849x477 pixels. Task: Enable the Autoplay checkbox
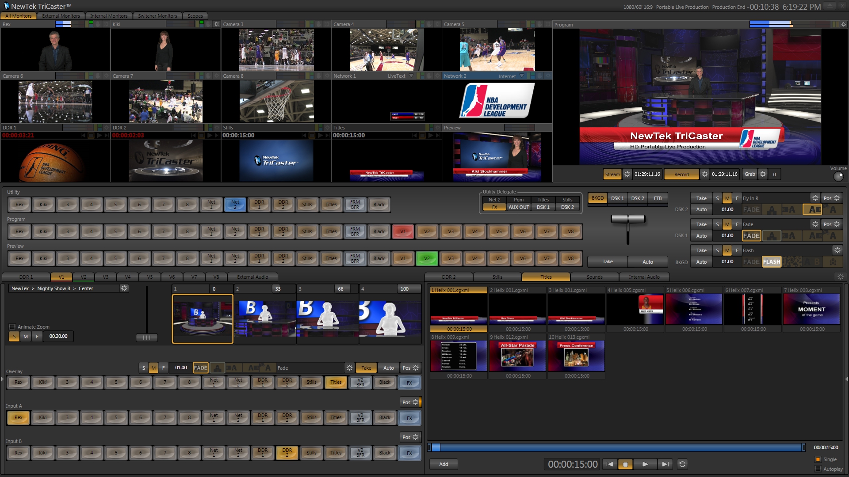pyautogui.click(x=818, y=469)
